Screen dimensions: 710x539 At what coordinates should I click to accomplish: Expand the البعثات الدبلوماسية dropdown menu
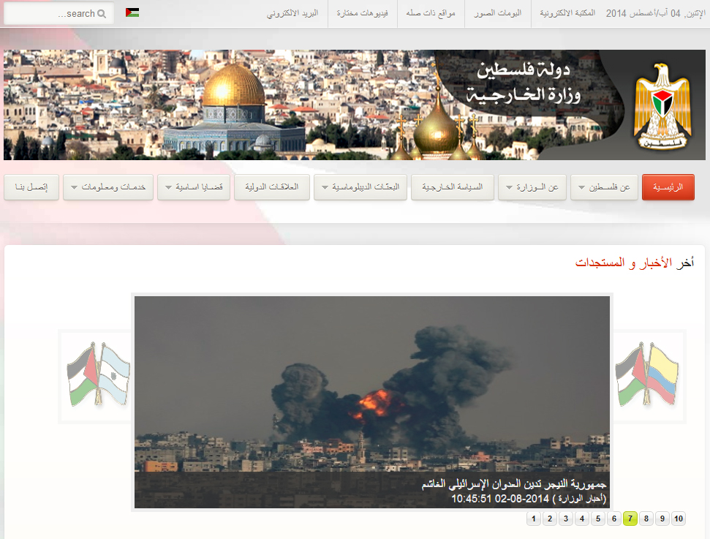click(360, 187)
